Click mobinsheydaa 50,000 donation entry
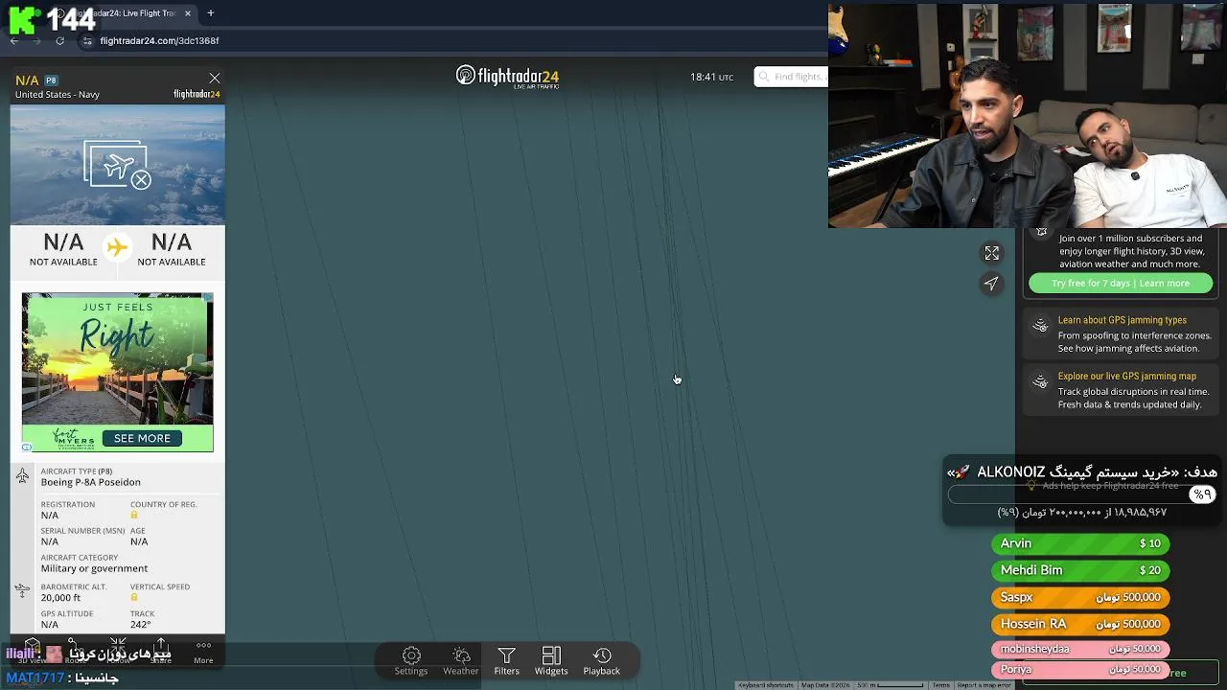1227x690 pixels. coord(1080,649)
